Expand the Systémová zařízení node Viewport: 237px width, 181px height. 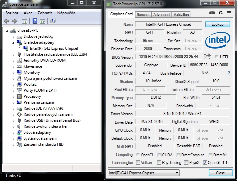click(13, 139)
